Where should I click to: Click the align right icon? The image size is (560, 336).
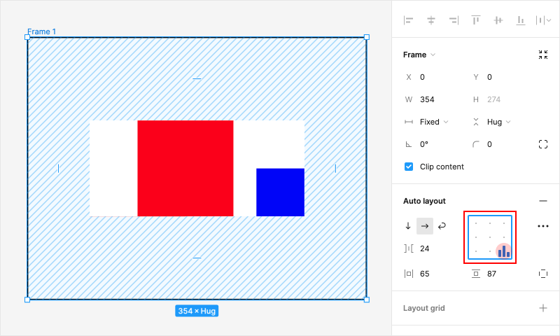(x=454, y=20)
